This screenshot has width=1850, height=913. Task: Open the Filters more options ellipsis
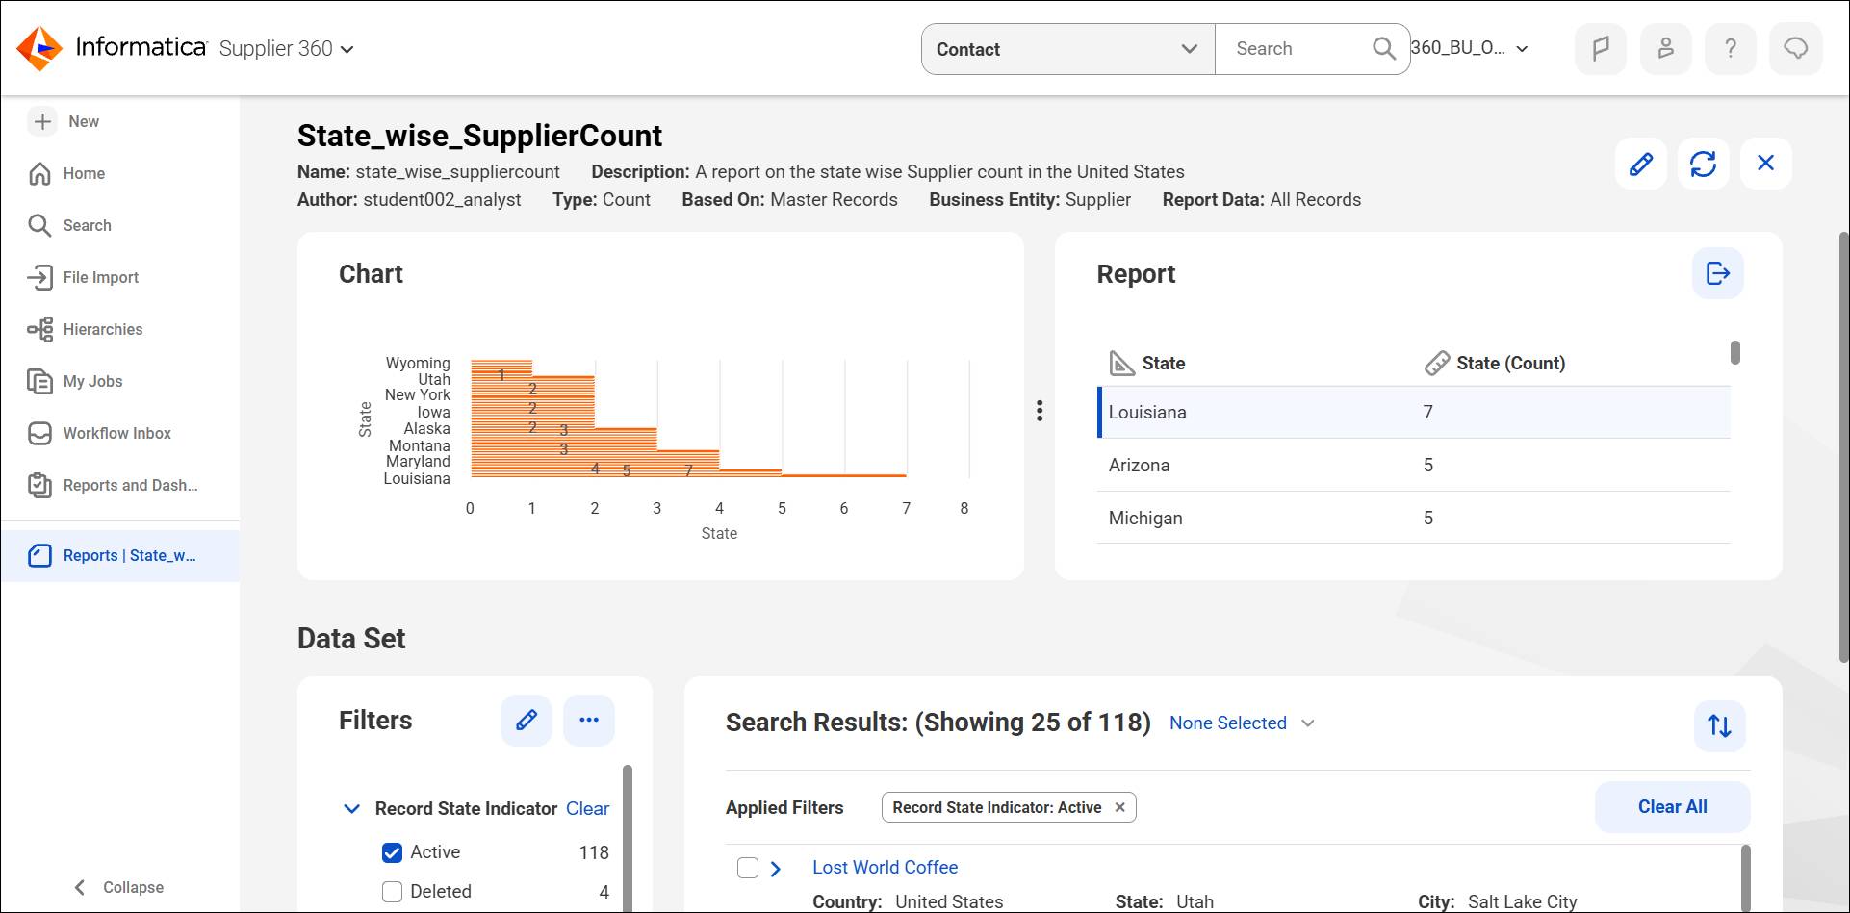click(x=589, y=720)
